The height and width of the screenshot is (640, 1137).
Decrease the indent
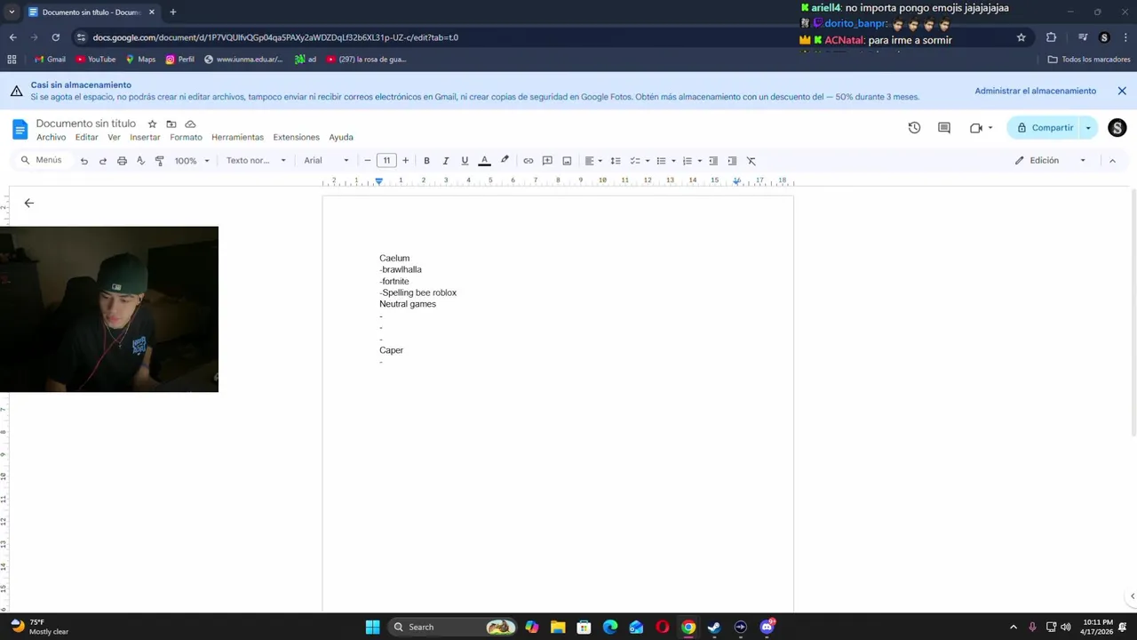(x=713, y=161)
